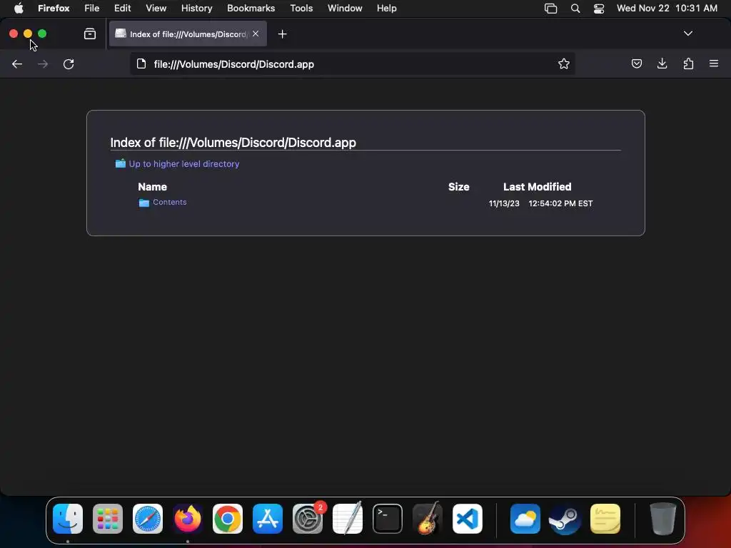Open Visual Studio Code from the Dock
Image resolution: width=731 pixels, height=548 pixels.
468,519
